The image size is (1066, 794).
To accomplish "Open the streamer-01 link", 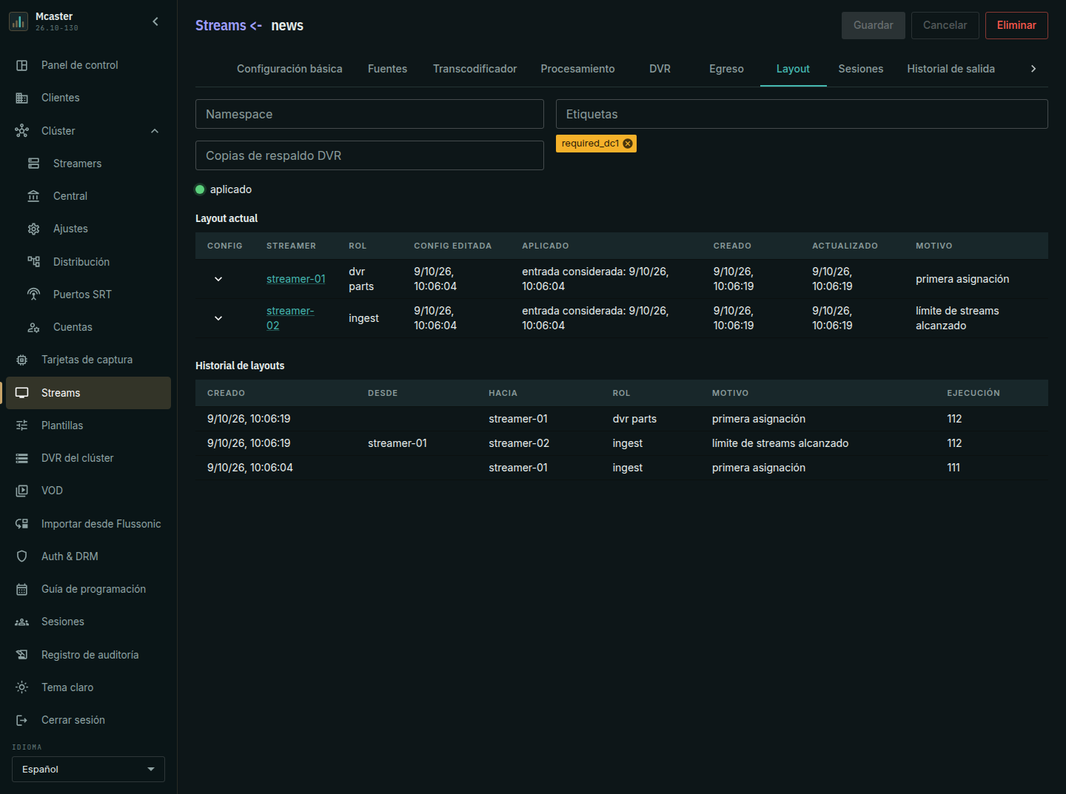I will tap(296, 279).
